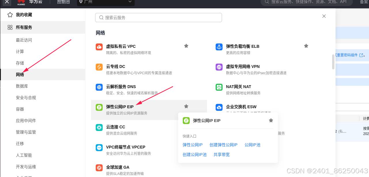The width and height of the screenshot is (369, 177).
Task: Click the services panel scrollbar
Action: tap(333, 62)
